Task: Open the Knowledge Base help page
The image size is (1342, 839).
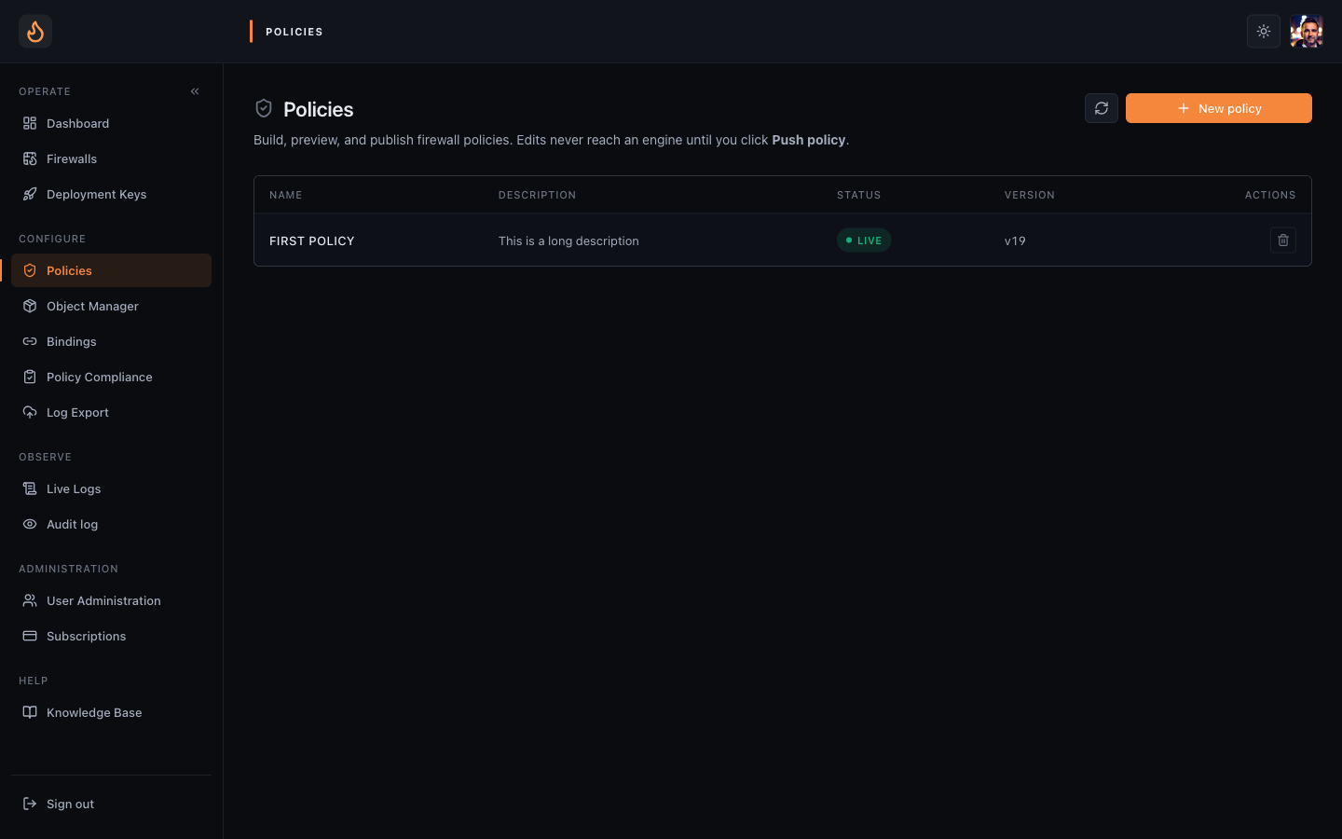Action: point(111,712)
